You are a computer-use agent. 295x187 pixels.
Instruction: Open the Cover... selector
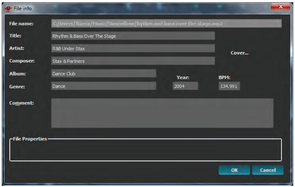(240, 53)
